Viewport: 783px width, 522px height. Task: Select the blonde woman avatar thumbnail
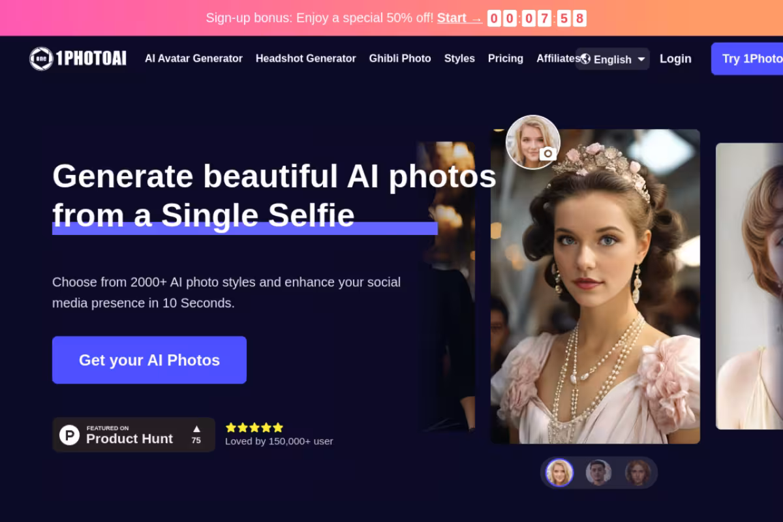pos(559,472)
